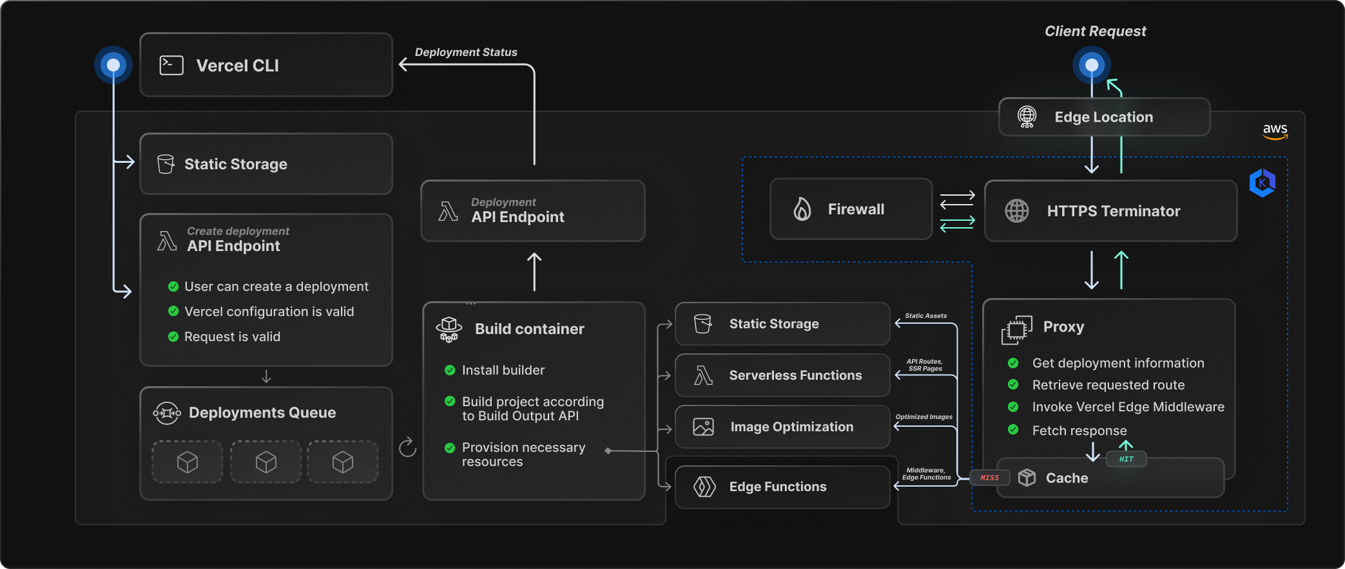Click the AWS logo
The width and height of the screenshot is (1345, 569).
1275,131
